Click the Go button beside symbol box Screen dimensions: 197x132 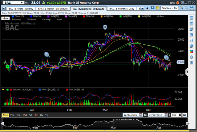click(26, 2)
